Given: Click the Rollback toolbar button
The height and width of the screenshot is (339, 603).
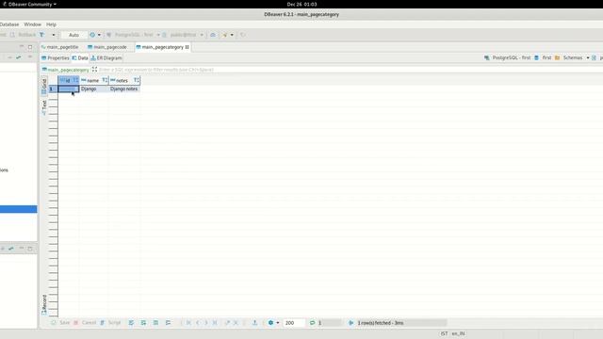Looking at the screenshot, I should pos(23,35).
